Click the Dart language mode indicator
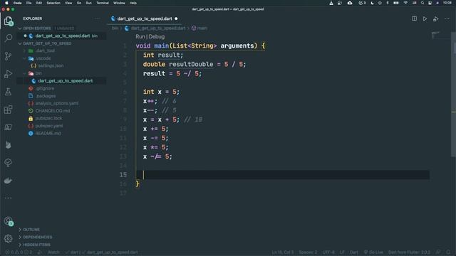The height and width of the screenshot is (256, 456). click(x=354, y=252)
